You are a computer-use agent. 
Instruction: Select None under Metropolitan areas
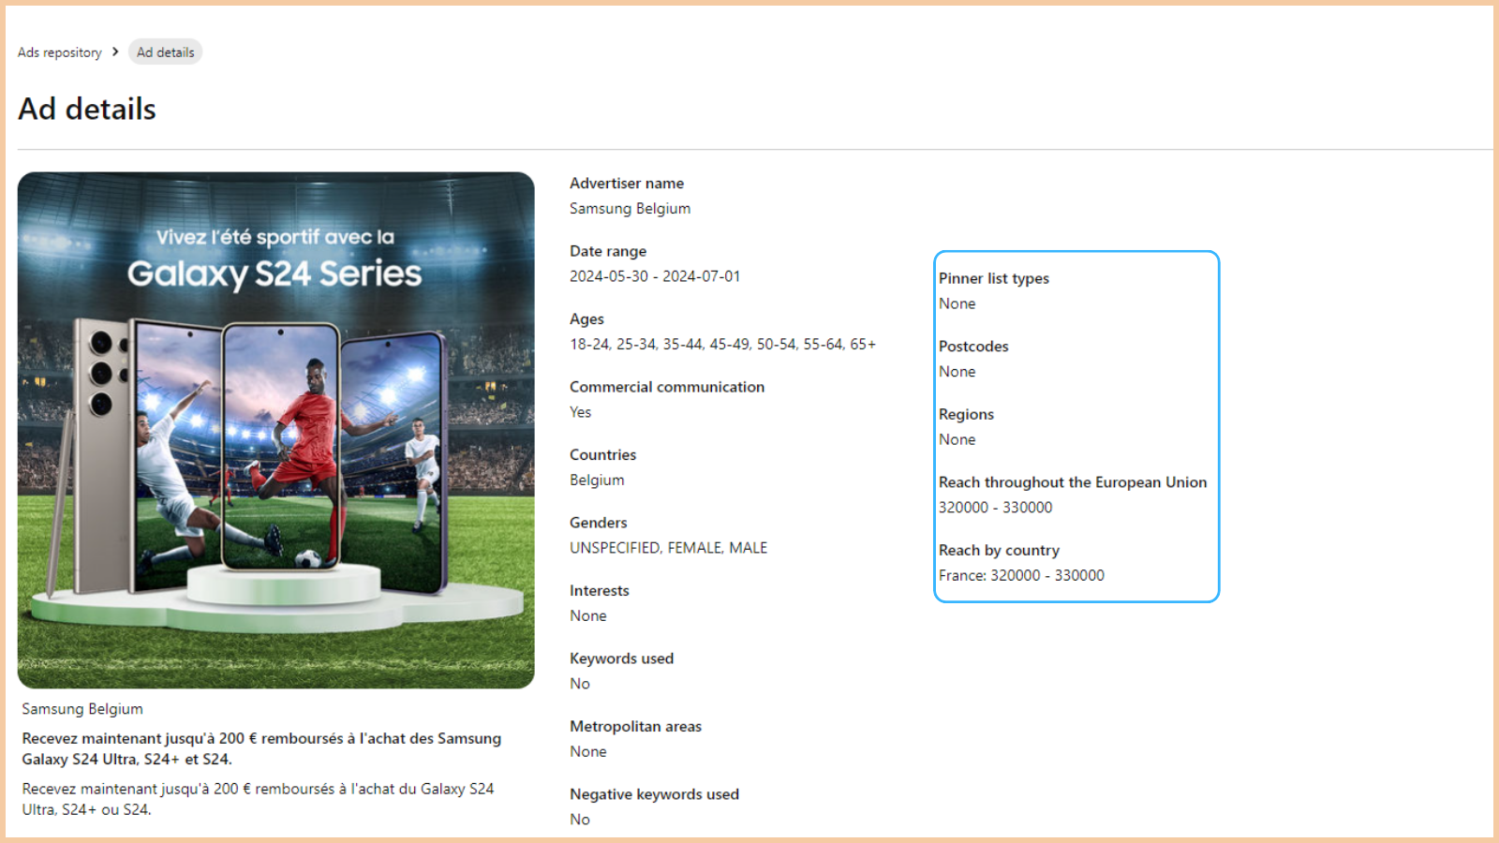pyautogui.click(x=587, y=752)
